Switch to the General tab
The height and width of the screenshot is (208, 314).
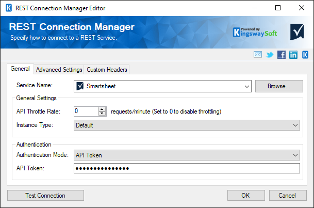20,69
